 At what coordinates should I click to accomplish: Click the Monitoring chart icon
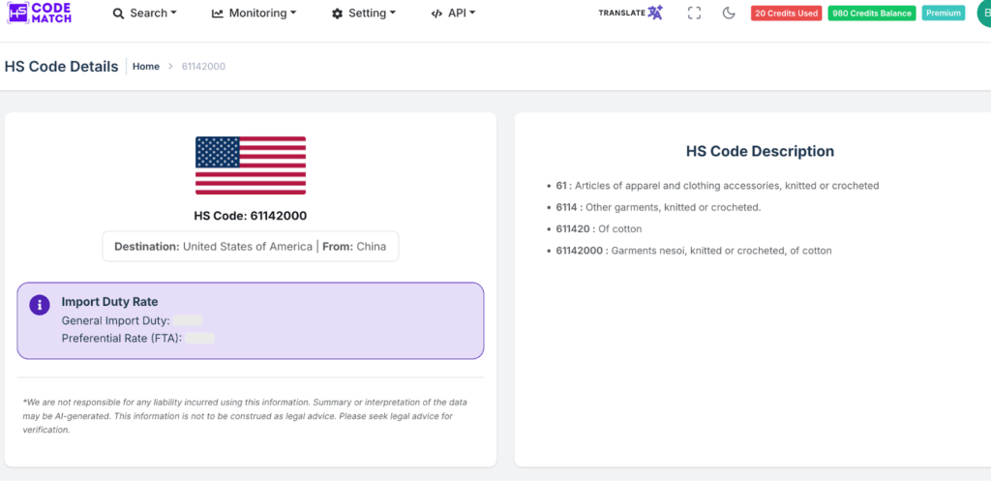(218, 14)
